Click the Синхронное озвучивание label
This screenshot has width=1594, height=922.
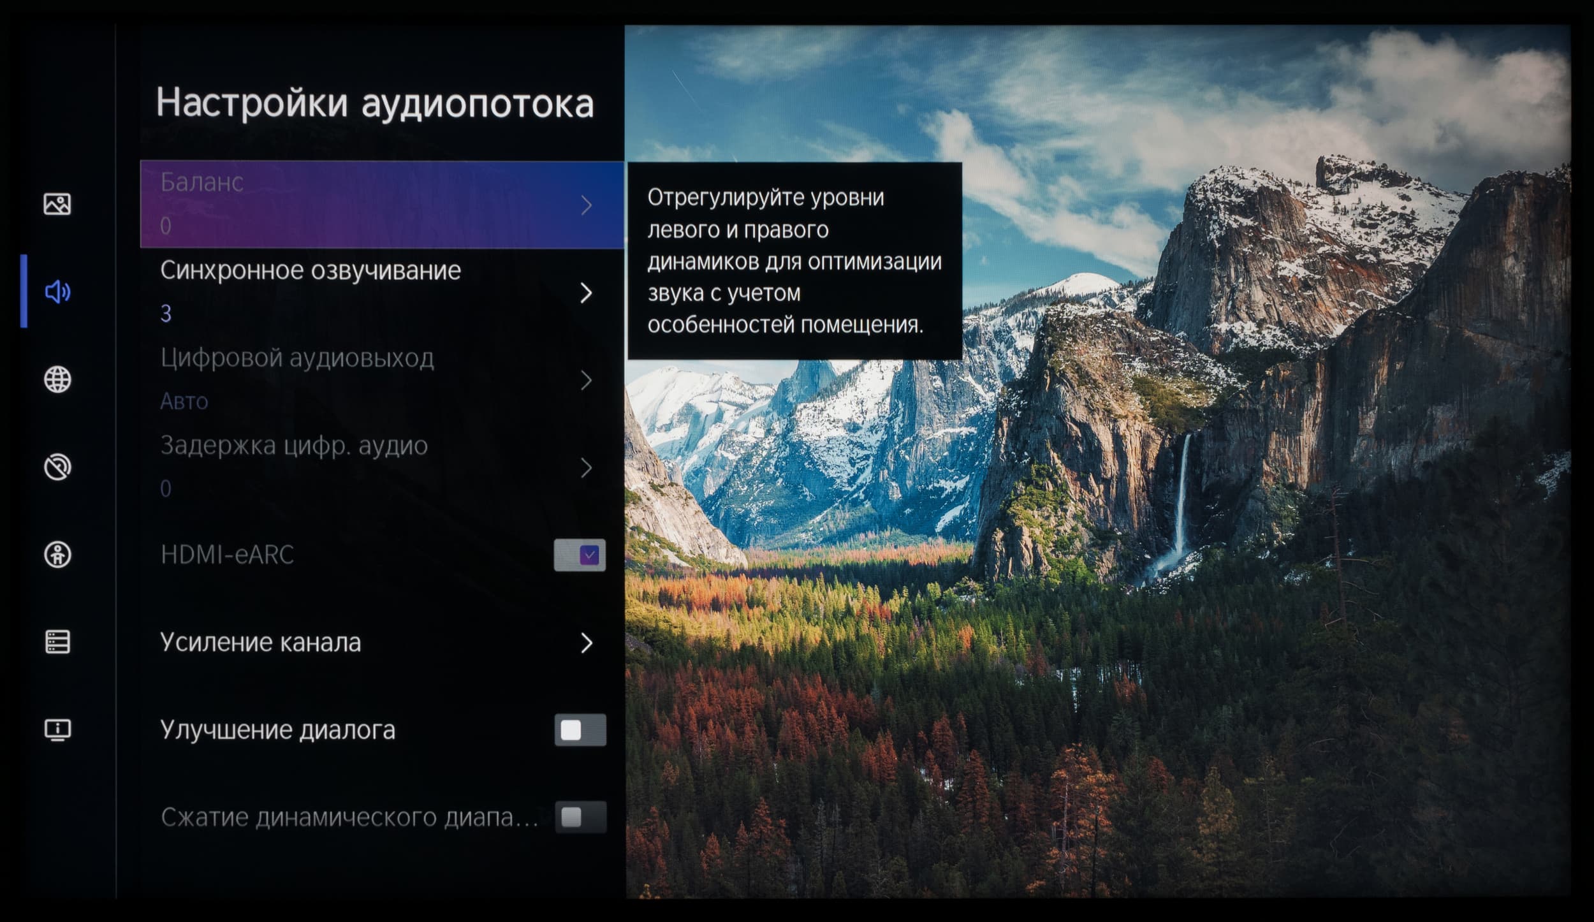311,270
